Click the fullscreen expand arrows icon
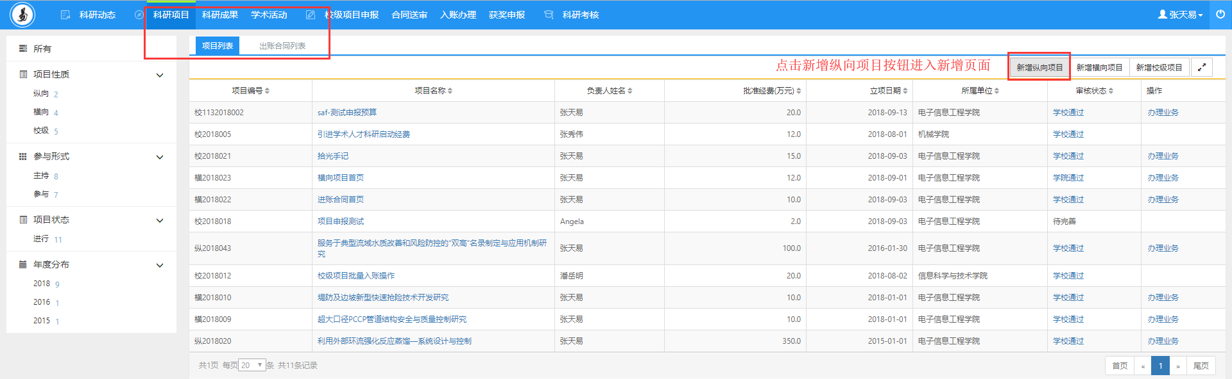Screen dimensions: 1232x379 (x=1201, y=67)
